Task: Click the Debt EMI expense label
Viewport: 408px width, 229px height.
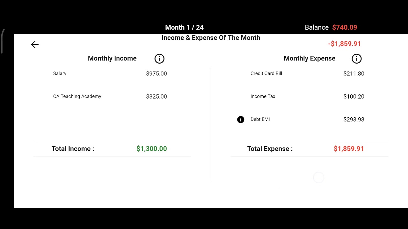Action: coord(260,119)
